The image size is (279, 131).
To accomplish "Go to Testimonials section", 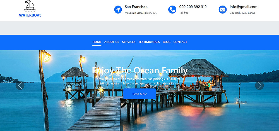I will click(x=149, y=42).
